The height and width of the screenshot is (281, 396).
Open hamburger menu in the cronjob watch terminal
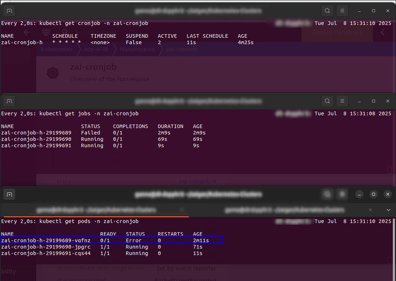[x=342, y=11]
